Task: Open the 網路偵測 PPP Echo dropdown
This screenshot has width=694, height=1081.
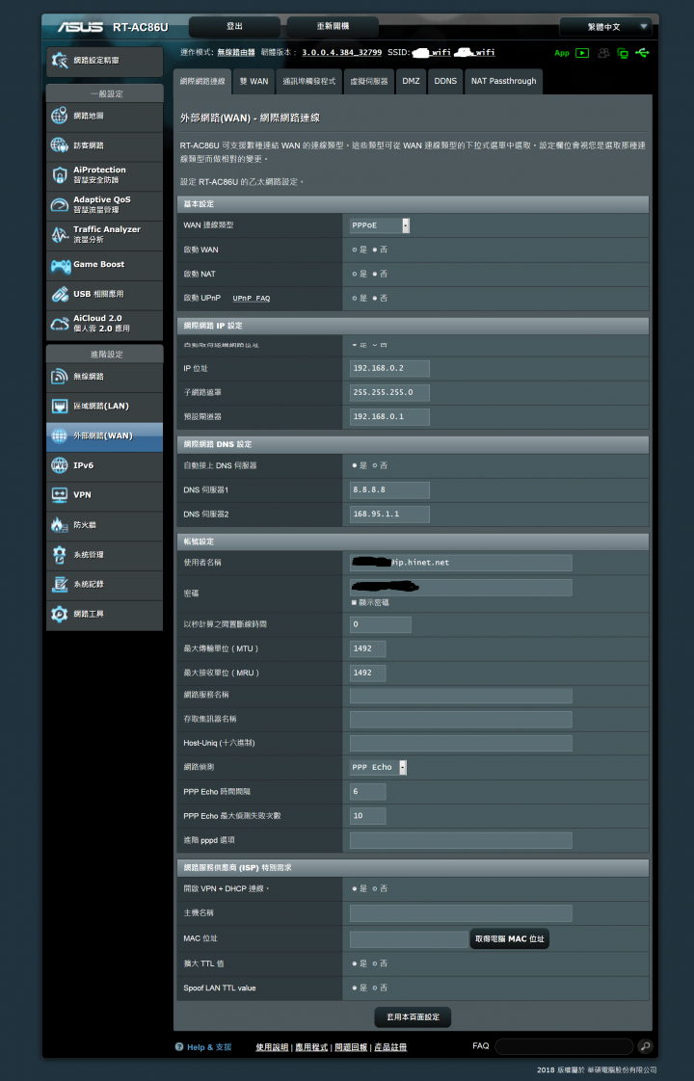Action: (378, 767)
